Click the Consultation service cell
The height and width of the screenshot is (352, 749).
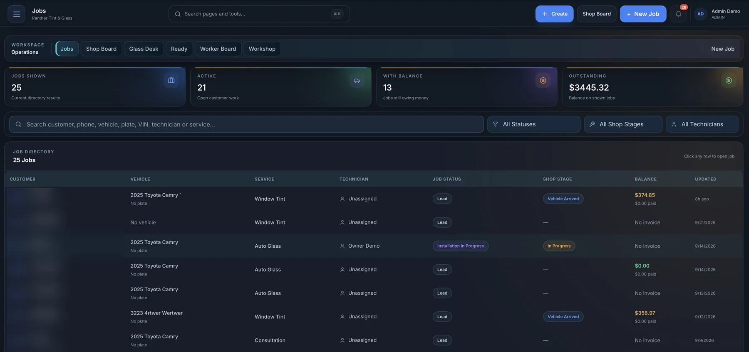[x=270, y=340]
